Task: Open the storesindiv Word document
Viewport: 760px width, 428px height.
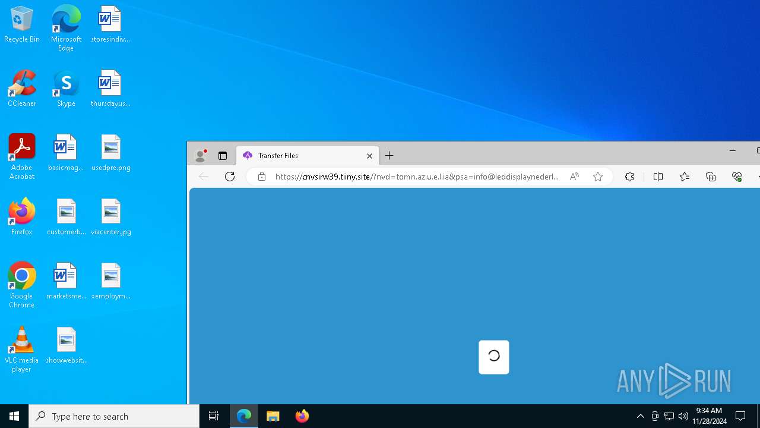Action: click(x=110, y=25)
